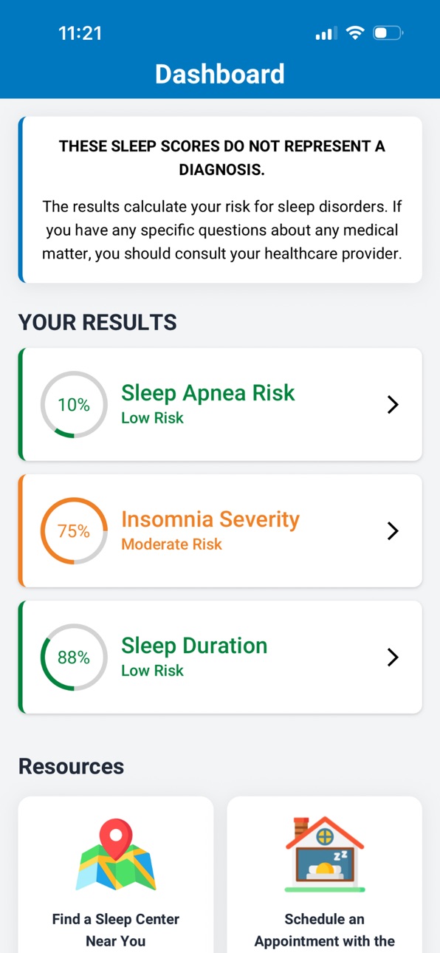This screenshot has height=953, width=440.
Task: Tap the 11:21 clock in status bar
Action: click(x=80, y=33)
